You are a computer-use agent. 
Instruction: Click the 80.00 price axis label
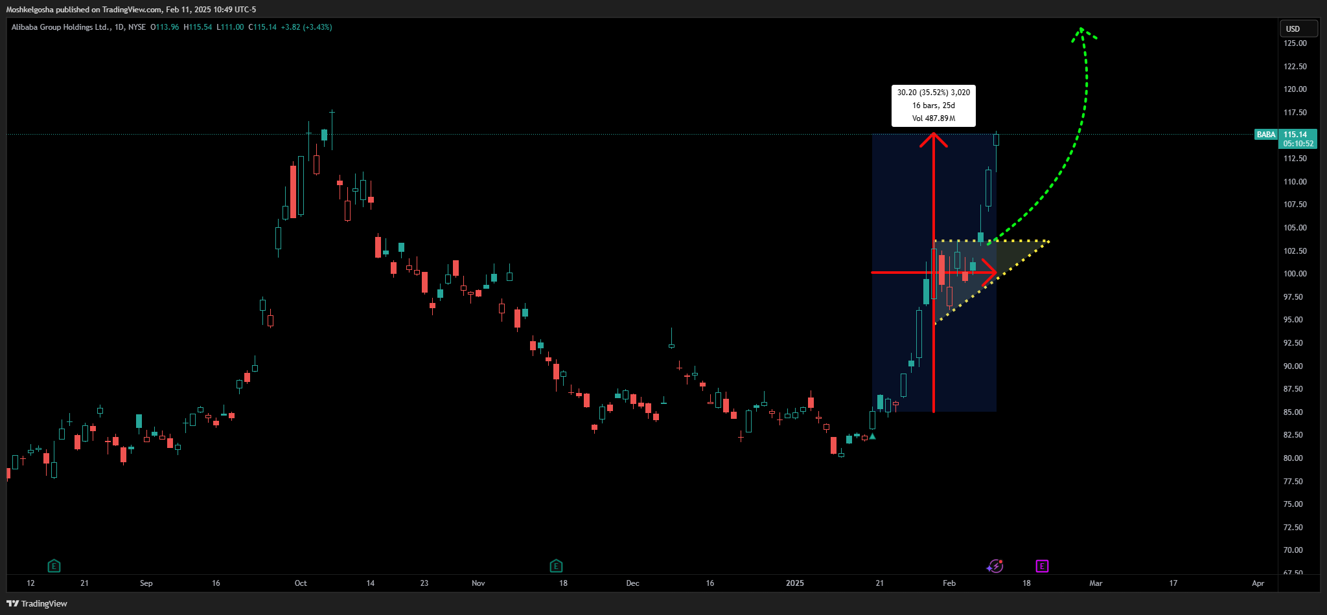click(x=1293, y=458)
